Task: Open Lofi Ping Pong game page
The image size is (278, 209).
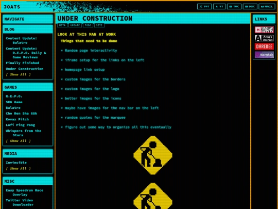Action: click(x=21, y=125)
